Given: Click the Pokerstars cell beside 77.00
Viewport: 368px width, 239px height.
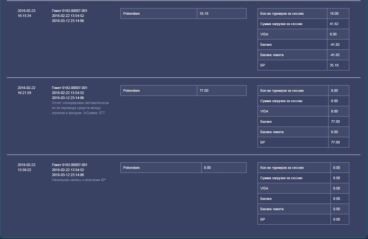Looking at the screenshot, I should (x=159, y=90).
